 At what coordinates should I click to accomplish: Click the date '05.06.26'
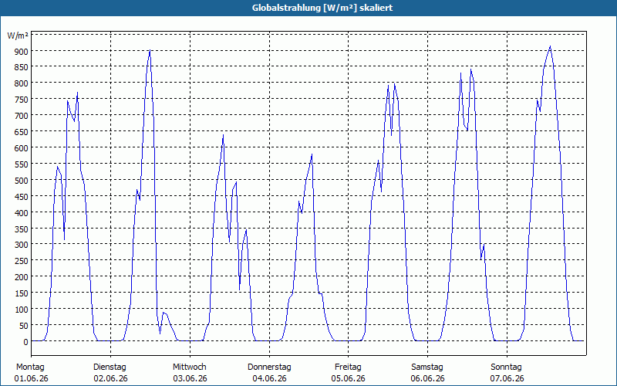tap(349, 379)
